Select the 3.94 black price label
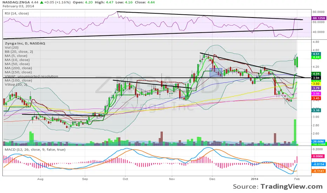The width and height of the screenshot is (327, 193). click(x=316, y=78)
